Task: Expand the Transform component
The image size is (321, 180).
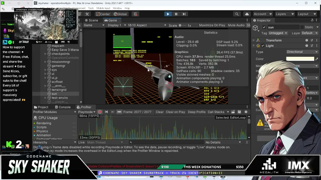Action: pos(254,40)
